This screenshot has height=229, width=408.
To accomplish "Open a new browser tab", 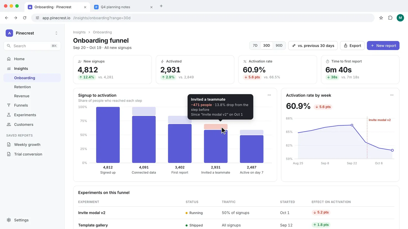I will (x=161, y=6).
